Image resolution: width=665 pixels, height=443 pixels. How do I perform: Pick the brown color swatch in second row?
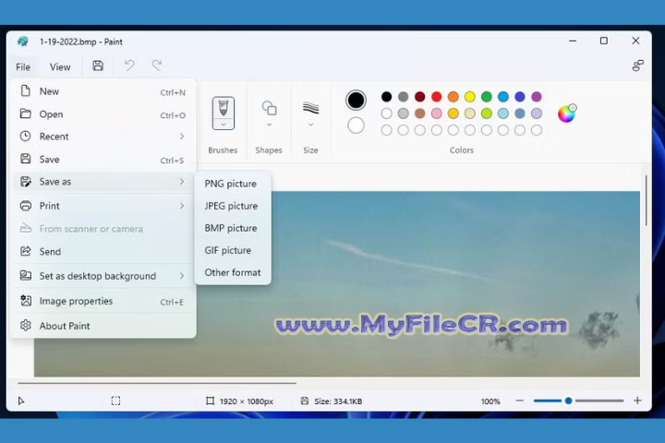[420, 114]
